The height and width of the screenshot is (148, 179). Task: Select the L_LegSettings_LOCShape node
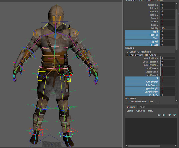click(x=142, y=55)
